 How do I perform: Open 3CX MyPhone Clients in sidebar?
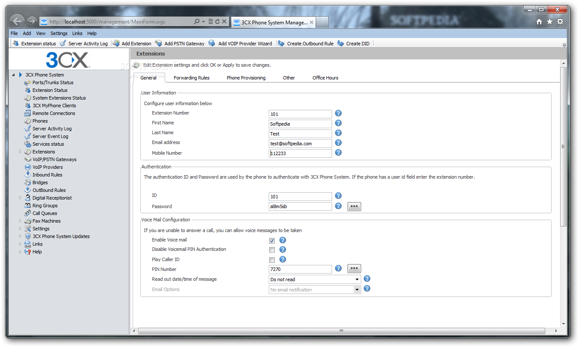click(x=54, y=106)
